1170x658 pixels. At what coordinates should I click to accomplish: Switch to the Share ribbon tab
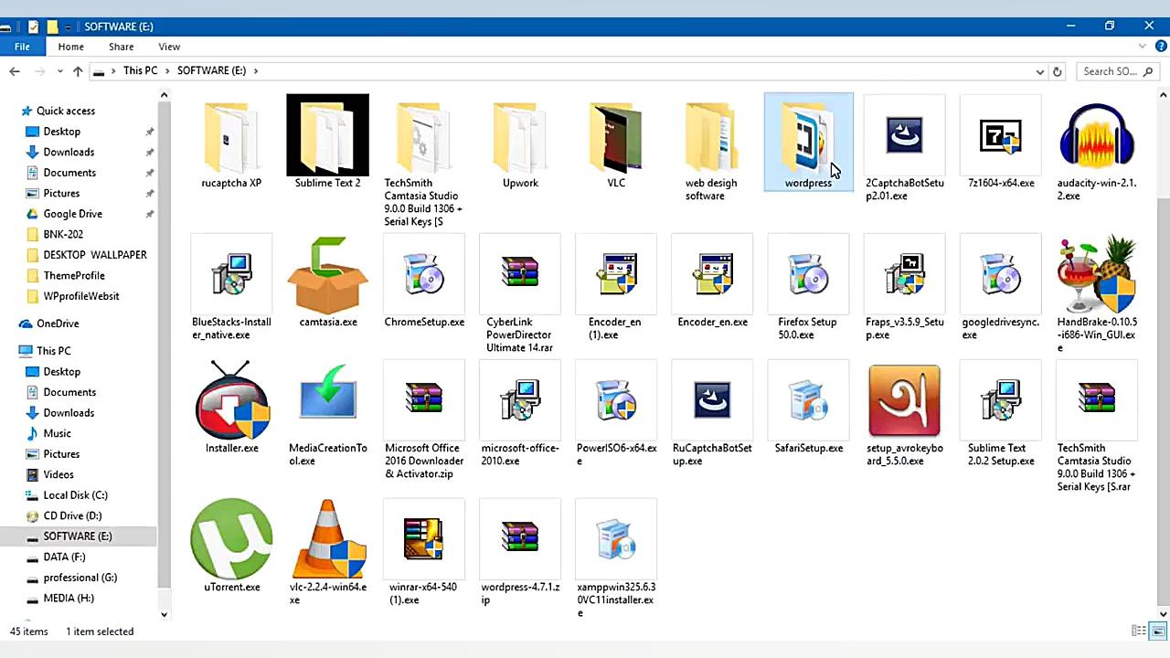(121, 47)
